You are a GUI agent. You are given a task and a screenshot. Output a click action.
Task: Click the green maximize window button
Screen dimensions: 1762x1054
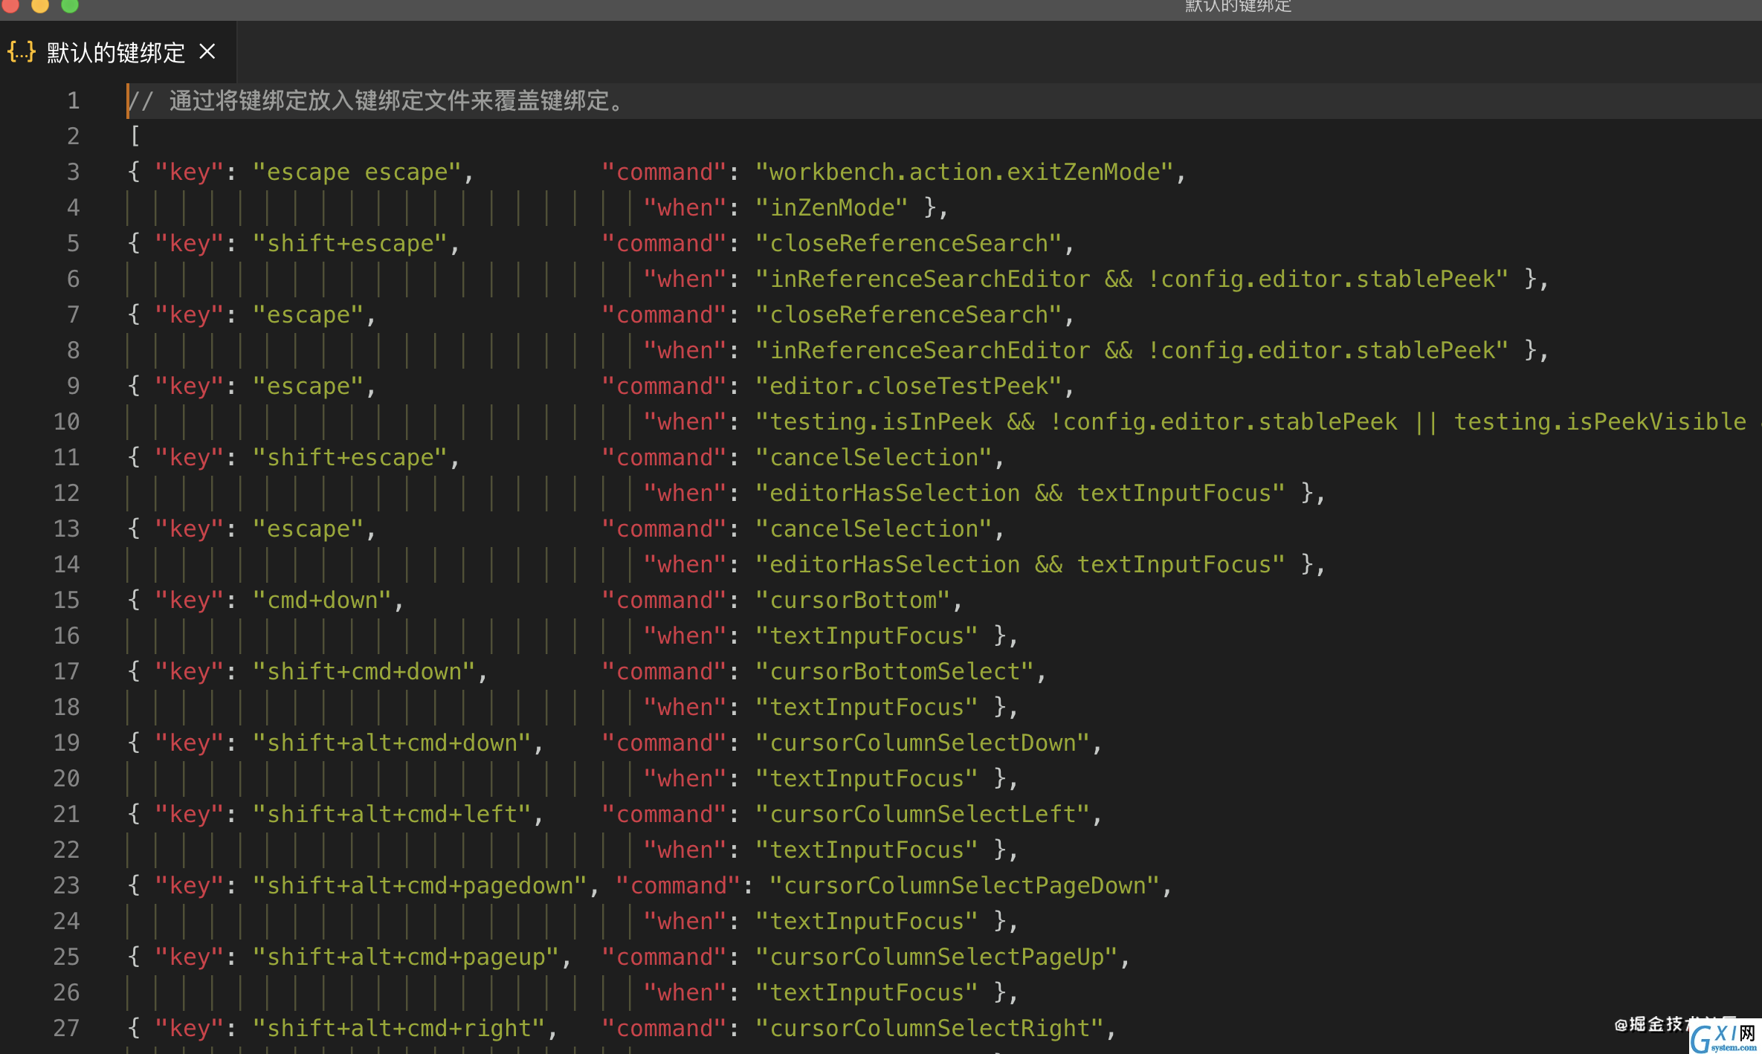coord(69,5)
